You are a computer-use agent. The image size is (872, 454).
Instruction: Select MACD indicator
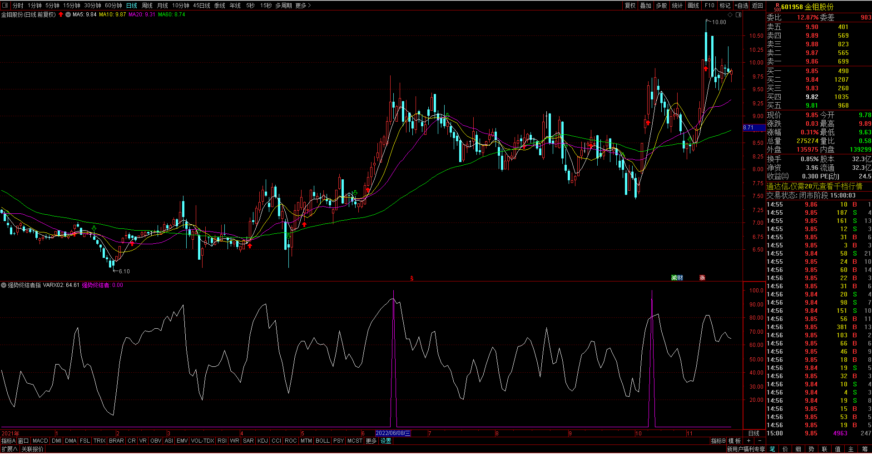tap(40, 441)
